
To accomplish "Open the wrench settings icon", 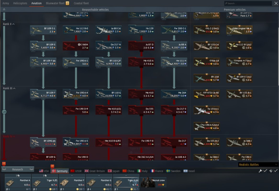I will pos(261,171).
